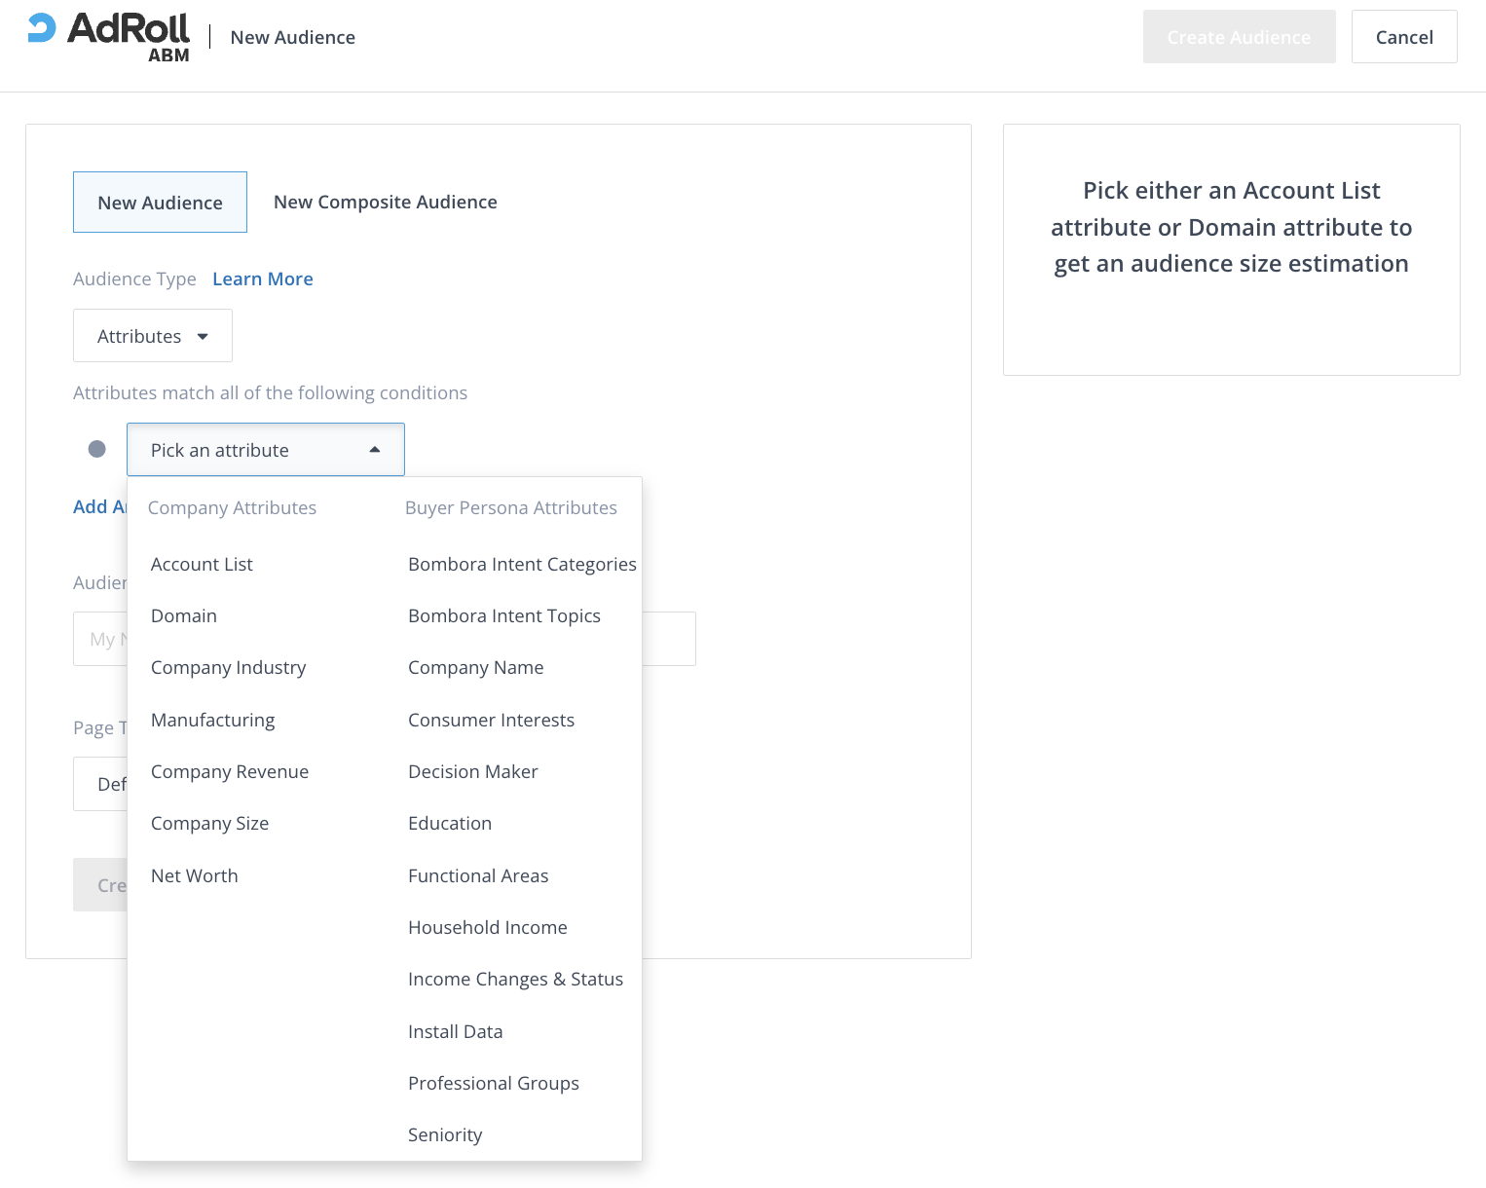Screen dimensions: 1486x1188
Task: Choose Company Revenue option
Action: pos(230,772)
